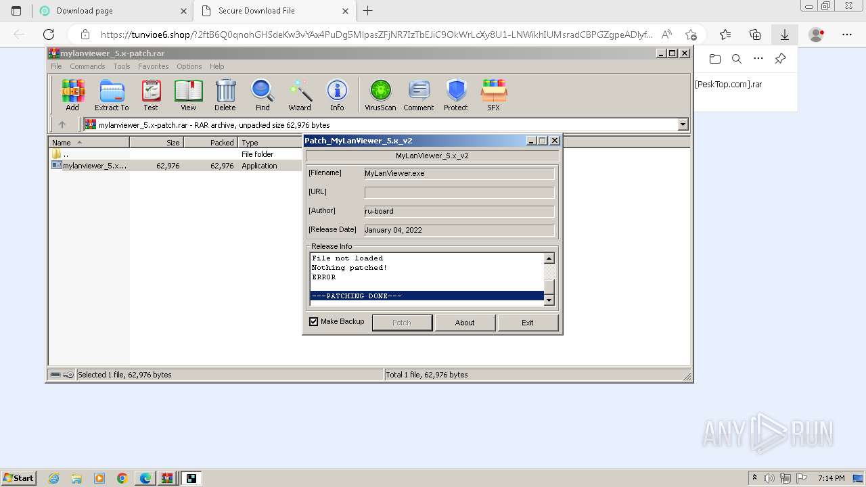
Task: Open the Options menu
Action: [189, 66]
